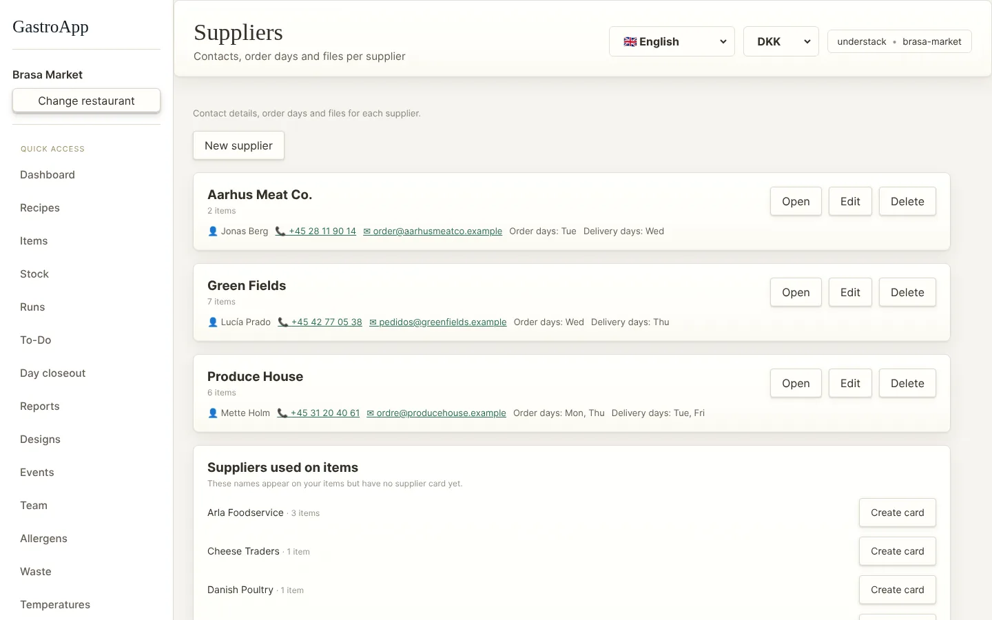Create card for Arla Foodservice
Viewport: 992px width, 620px height.
[897, 513]
